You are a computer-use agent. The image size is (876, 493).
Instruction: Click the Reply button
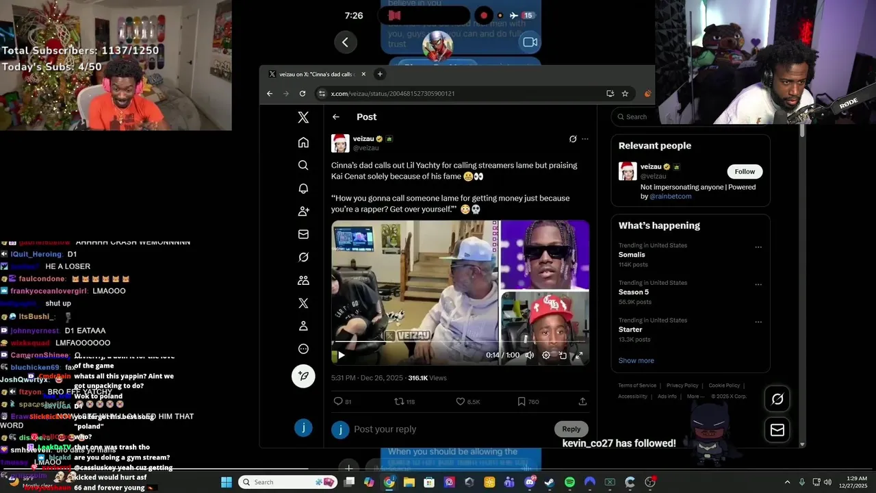point(571,429)
